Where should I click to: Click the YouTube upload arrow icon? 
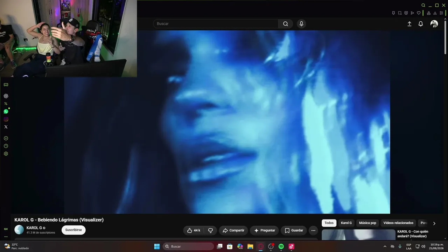click(x=409, y=24)
